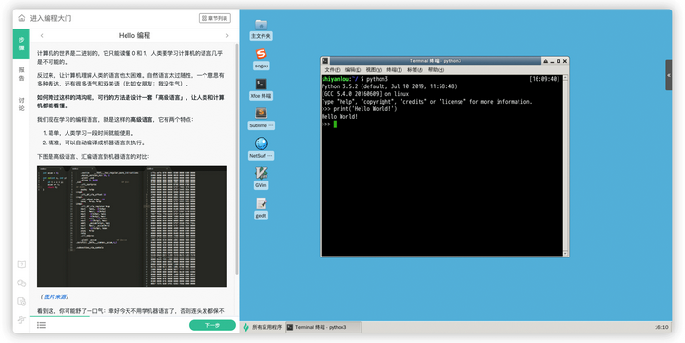Viewport: 685px width, 343px height.
Task: Click the green cursor at Python prompt
Action: [x=335, y=124]
